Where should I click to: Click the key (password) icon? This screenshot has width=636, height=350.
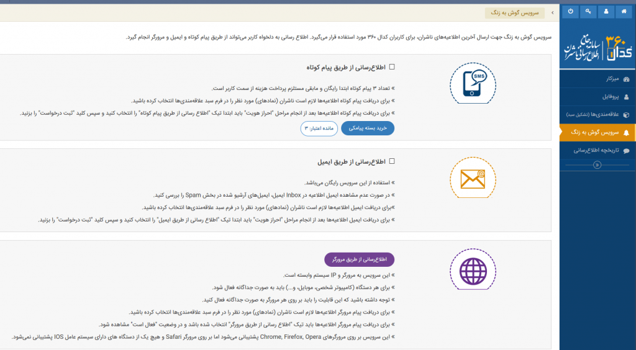[x=588, y=12]
